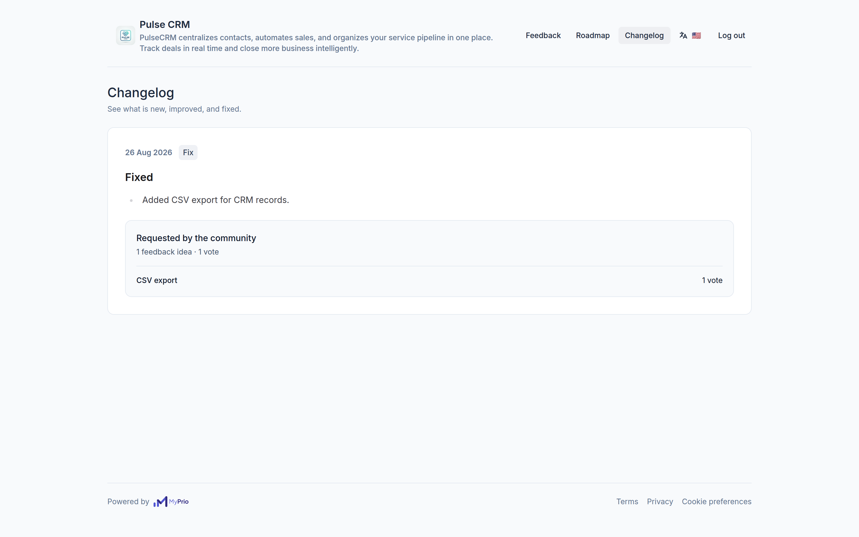Click the Pulse CRM title
The width and height of the screenshot is (859, 537).
[165, 24]
